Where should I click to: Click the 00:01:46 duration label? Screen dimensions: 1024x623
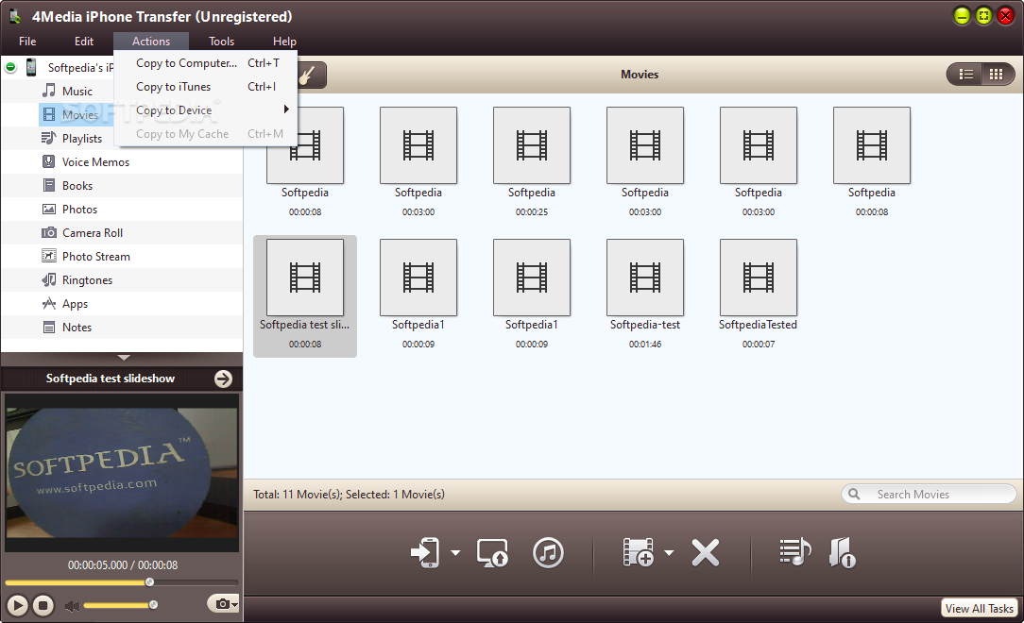click(644, 344)
